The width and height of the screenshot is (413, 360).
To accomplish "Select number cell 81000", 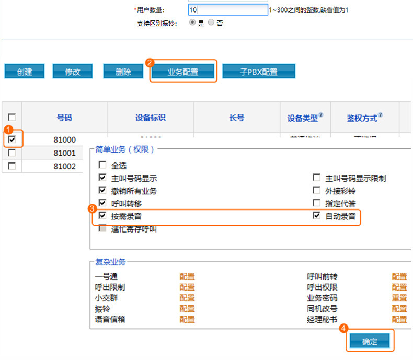I will [64, 140].
